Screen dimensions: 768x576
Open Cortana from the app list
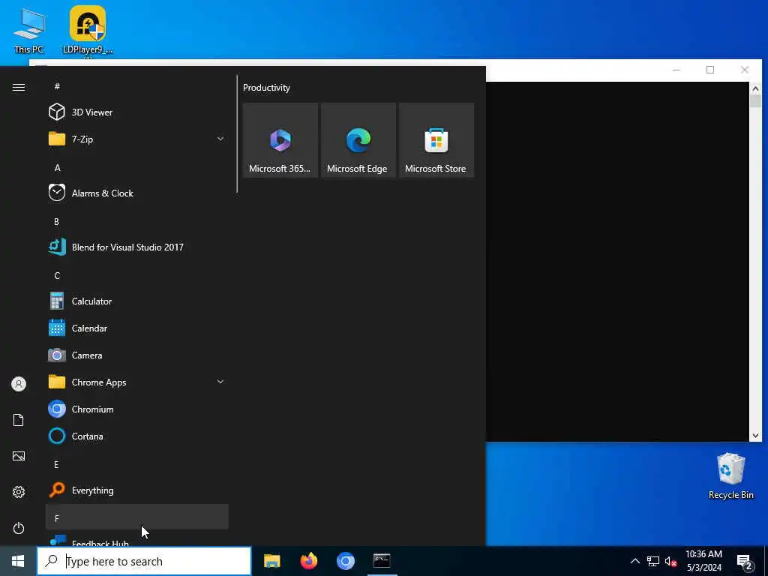pos(137,436)
